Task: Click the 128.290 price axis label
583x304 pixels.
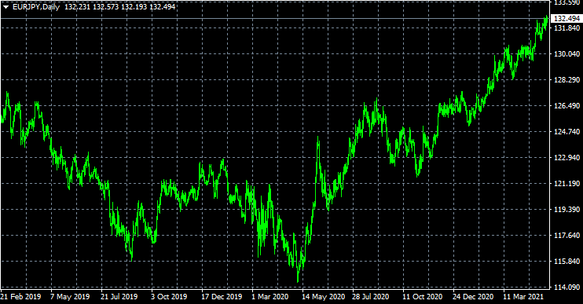Action: point(566,80)
